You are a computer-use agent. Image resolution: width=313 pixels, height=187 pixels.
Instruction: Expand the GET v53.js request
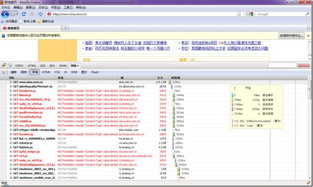tap(11, 156)
